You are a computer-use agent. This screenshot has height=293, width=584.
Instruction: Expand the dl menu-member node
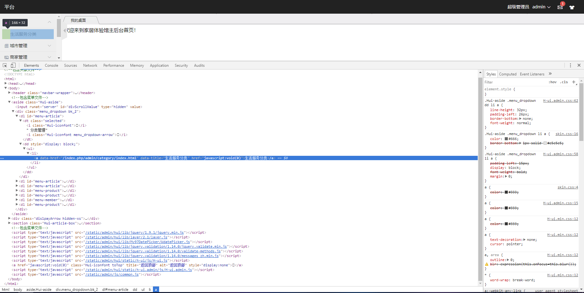17,200
